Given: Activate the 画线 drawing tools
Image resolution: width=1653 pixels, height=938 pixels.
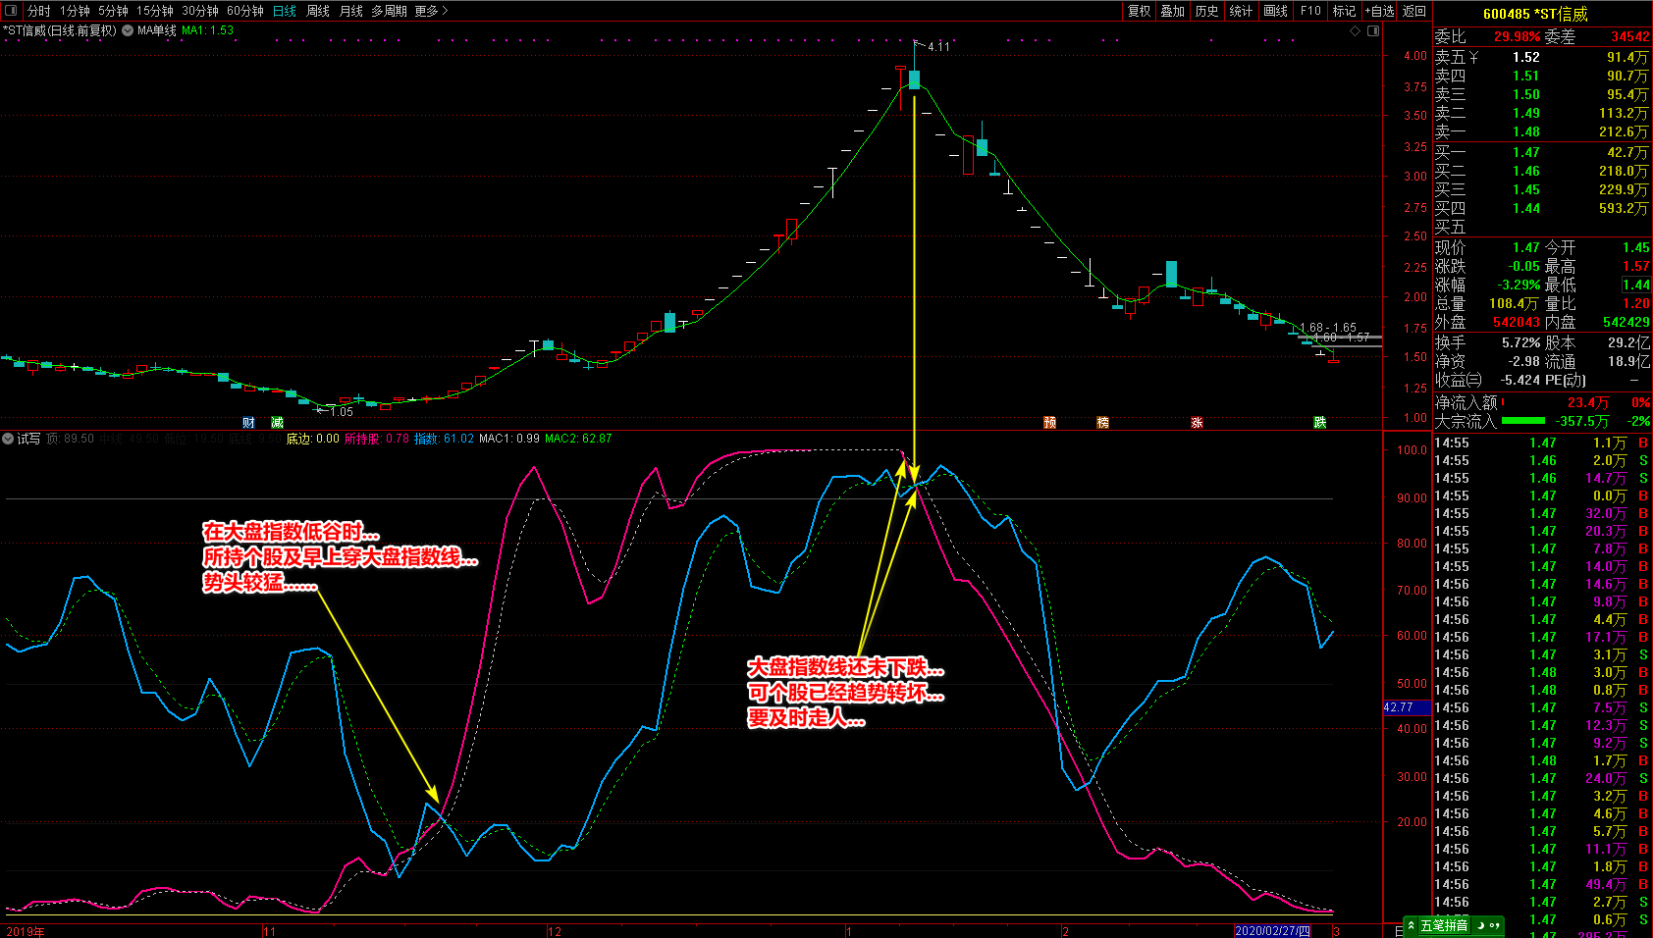Looking at the screenshot, I should [1275, 11].
